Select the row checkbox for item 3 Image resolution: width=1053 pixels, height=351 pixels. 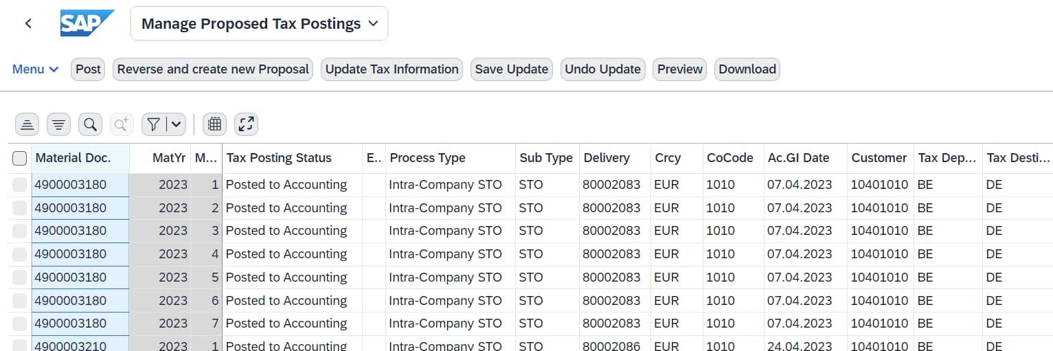pos(20,231)
